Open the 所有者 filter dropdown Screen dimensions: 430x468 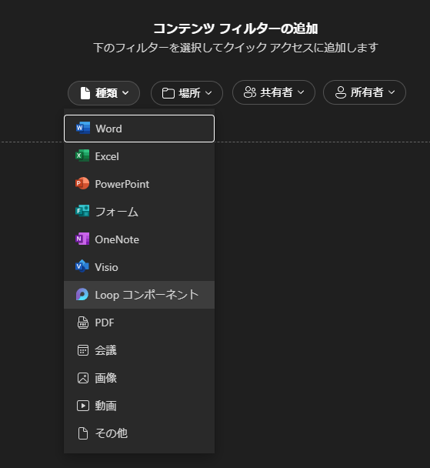[365, 92]
